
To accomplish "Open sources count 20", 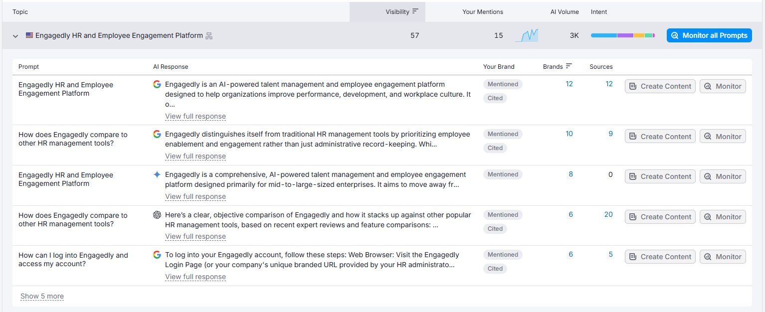I will (608, 214).
